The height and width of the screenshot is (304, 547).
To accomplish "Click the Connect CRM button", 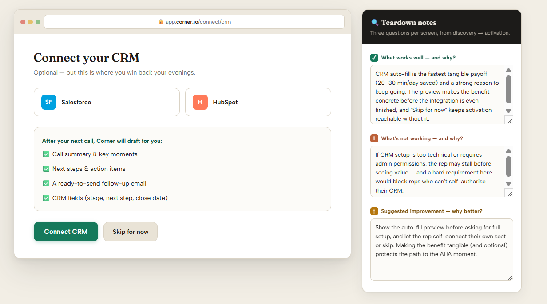I will click(x=66, y=232).
